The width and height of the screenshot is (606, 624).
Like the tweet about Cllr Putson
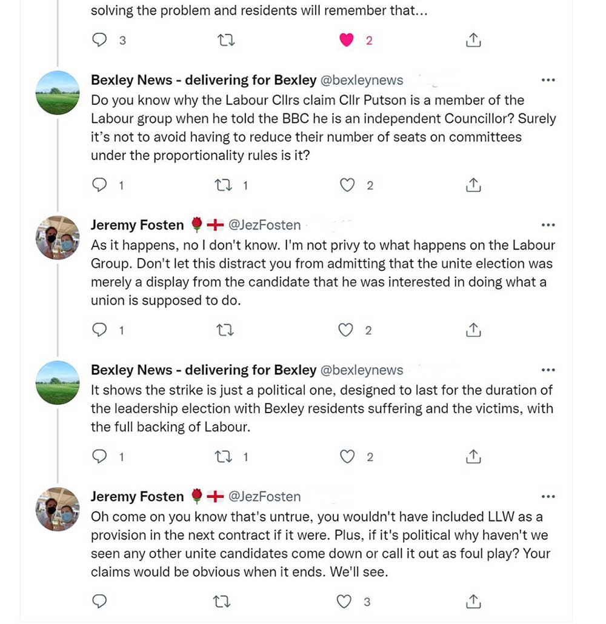coord(347,185)
